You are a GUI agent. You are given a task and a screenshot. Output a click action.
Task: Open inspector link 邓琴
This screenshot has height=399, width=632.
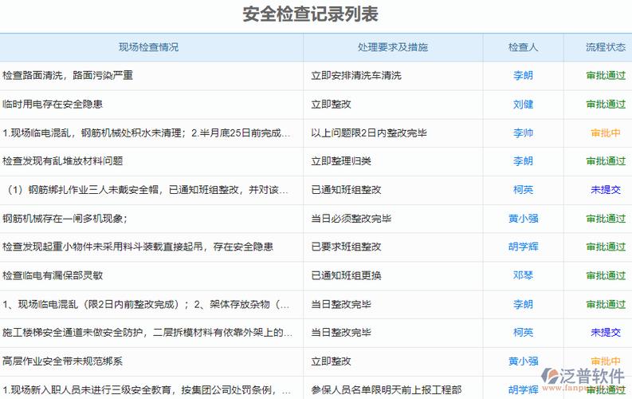523,275
